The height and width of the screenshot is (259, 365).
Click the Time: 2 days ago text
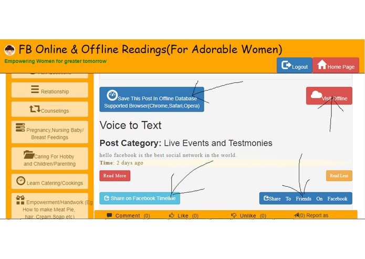coord(121,163)
